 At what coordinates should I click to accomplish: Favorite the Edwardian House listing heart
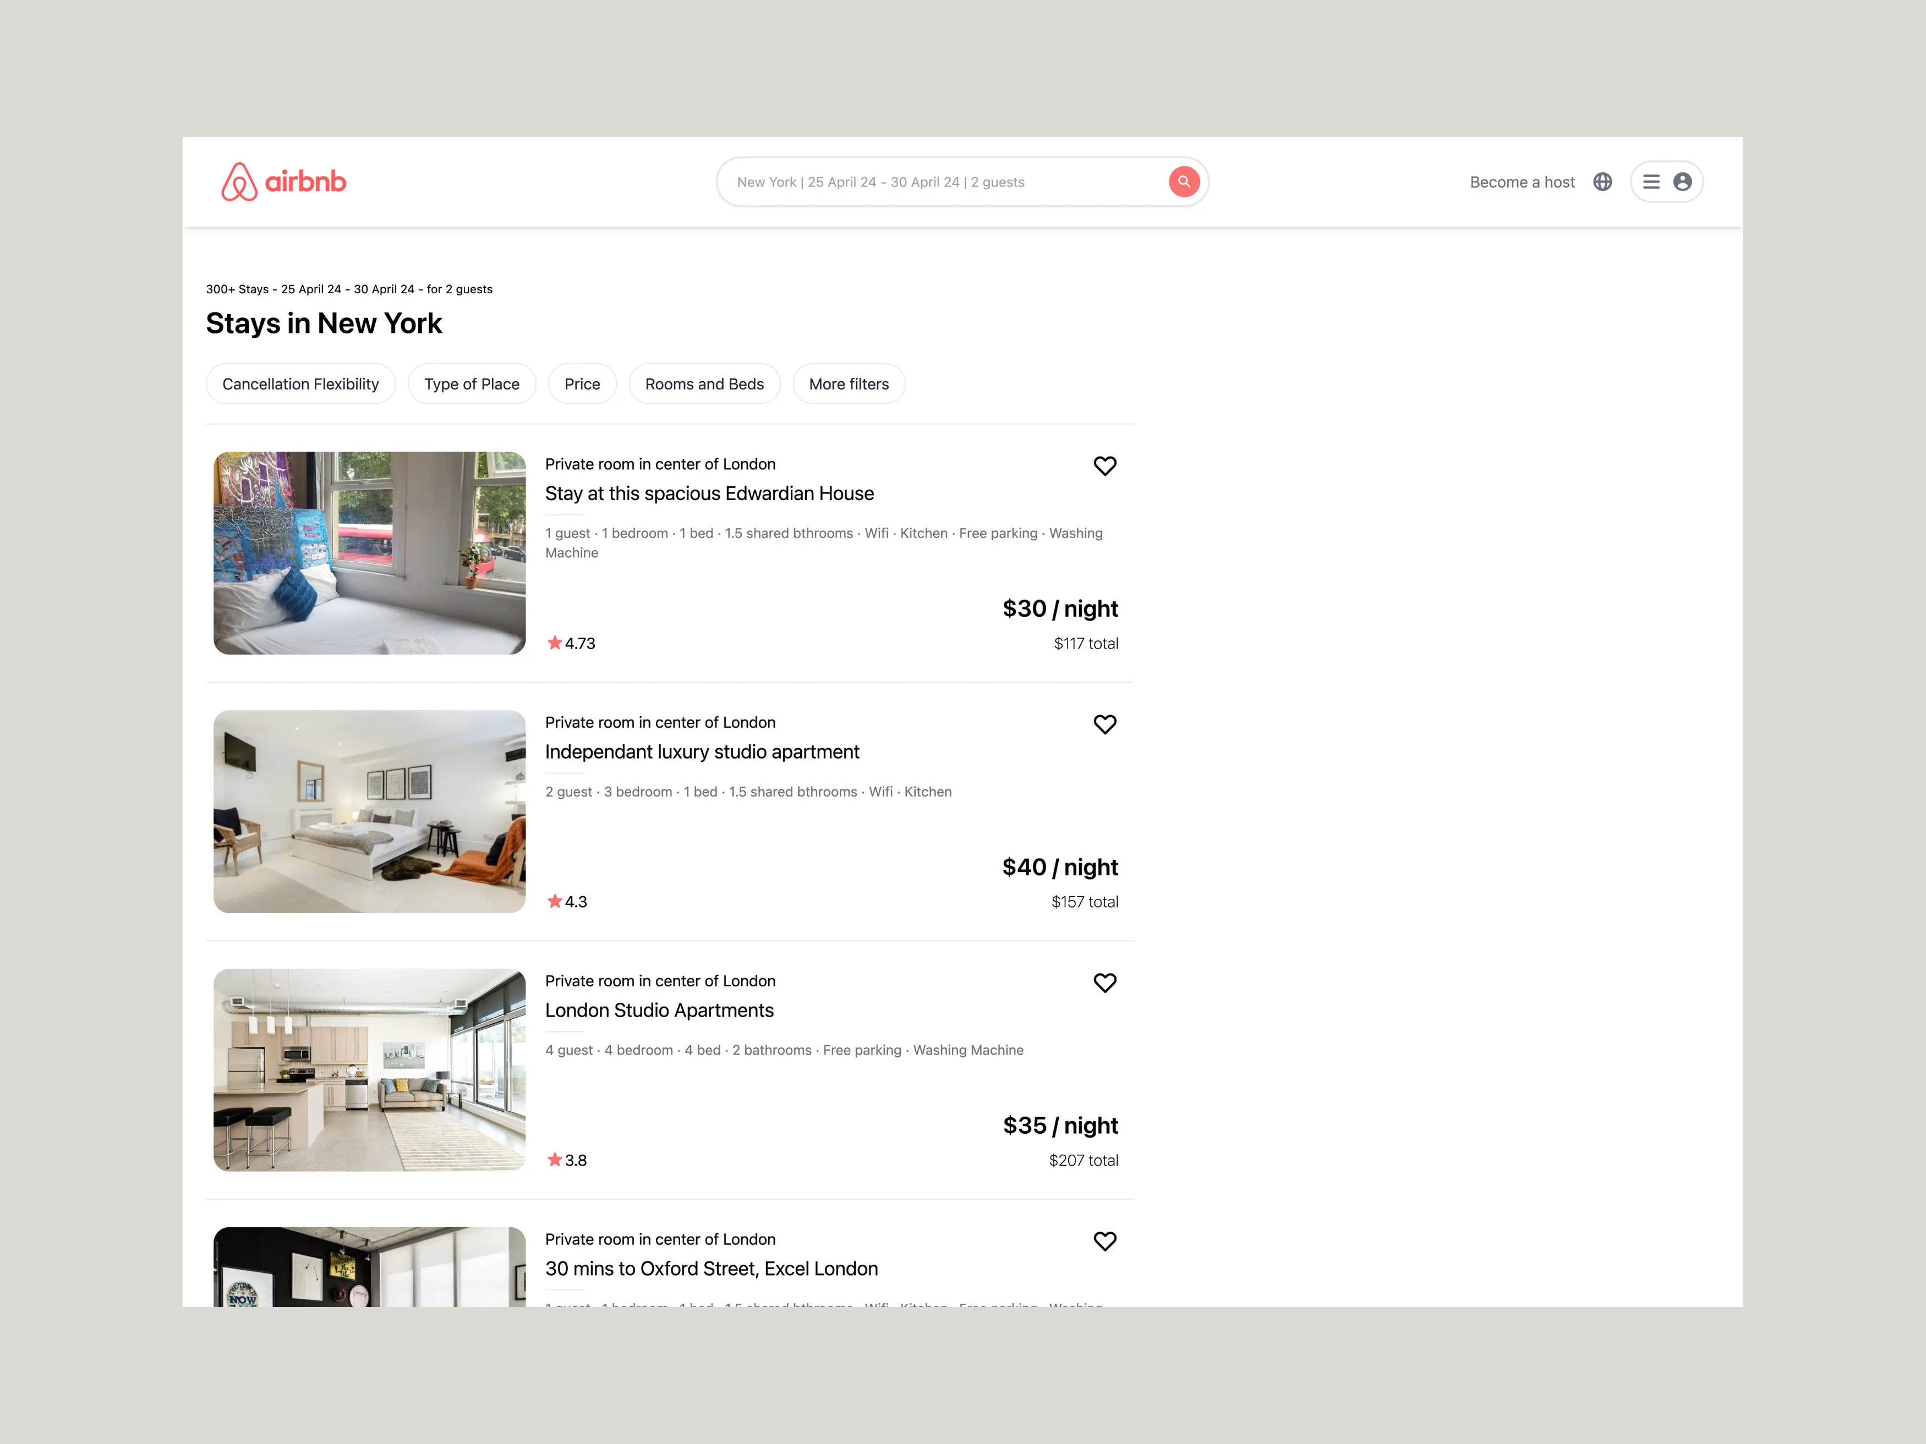[x=1104, y=466]
